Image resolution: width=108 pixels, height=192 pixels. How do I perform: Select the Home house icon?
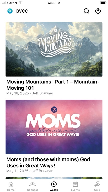click(11, 184)
